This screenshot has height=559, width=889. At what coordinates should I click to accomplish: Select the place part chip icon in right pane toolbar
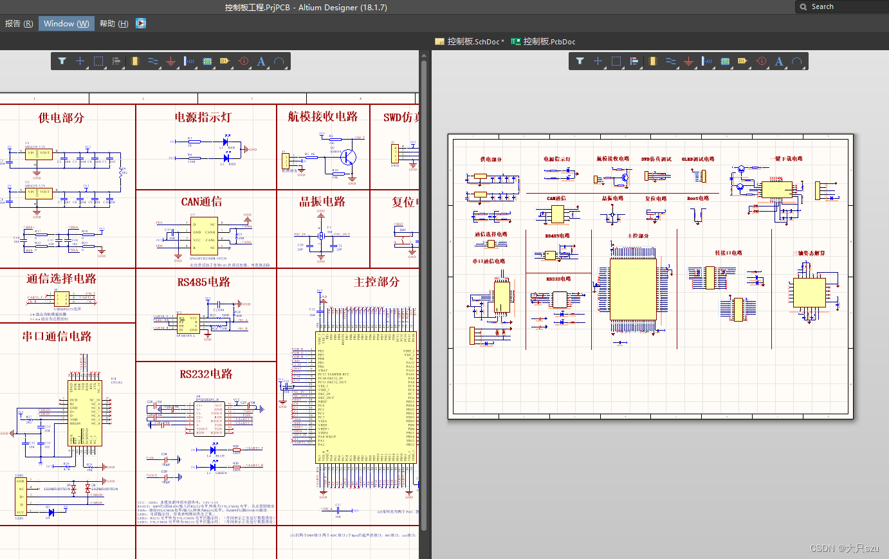coord(652,61)
